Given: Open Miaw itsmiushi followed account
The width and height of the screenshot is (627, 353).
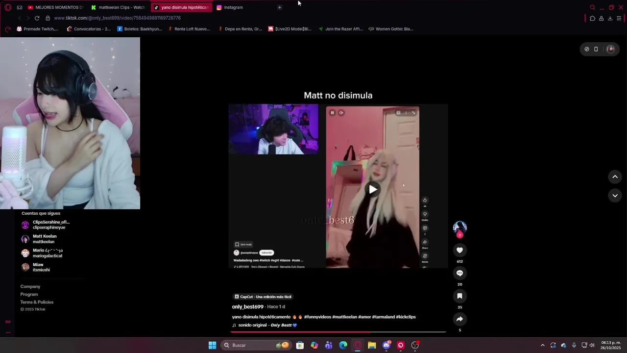Looking at the screenshot, I should (36, 267).
